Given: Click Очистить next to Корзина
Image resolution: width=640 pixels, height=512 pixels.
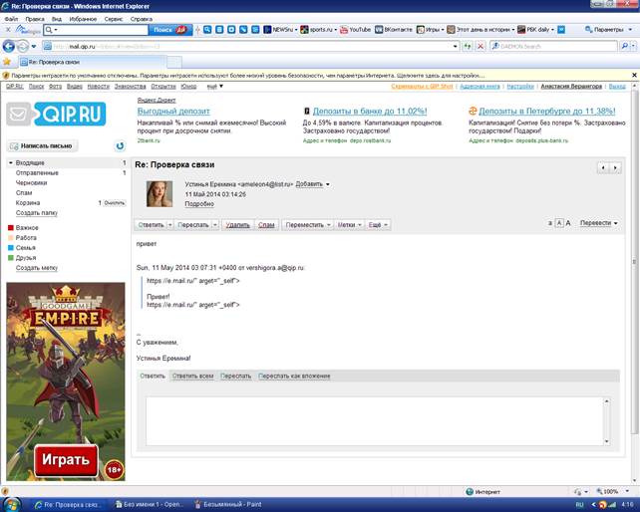Looking at the screenshot, I should (114, 203).
